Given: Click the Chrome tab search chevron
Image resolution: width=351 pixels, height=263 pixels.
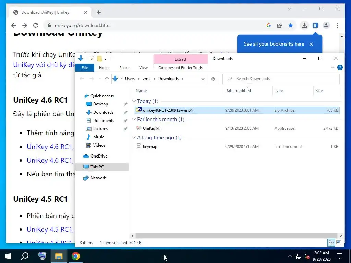Looking at the screenshot, I should [x=289, y=9].
